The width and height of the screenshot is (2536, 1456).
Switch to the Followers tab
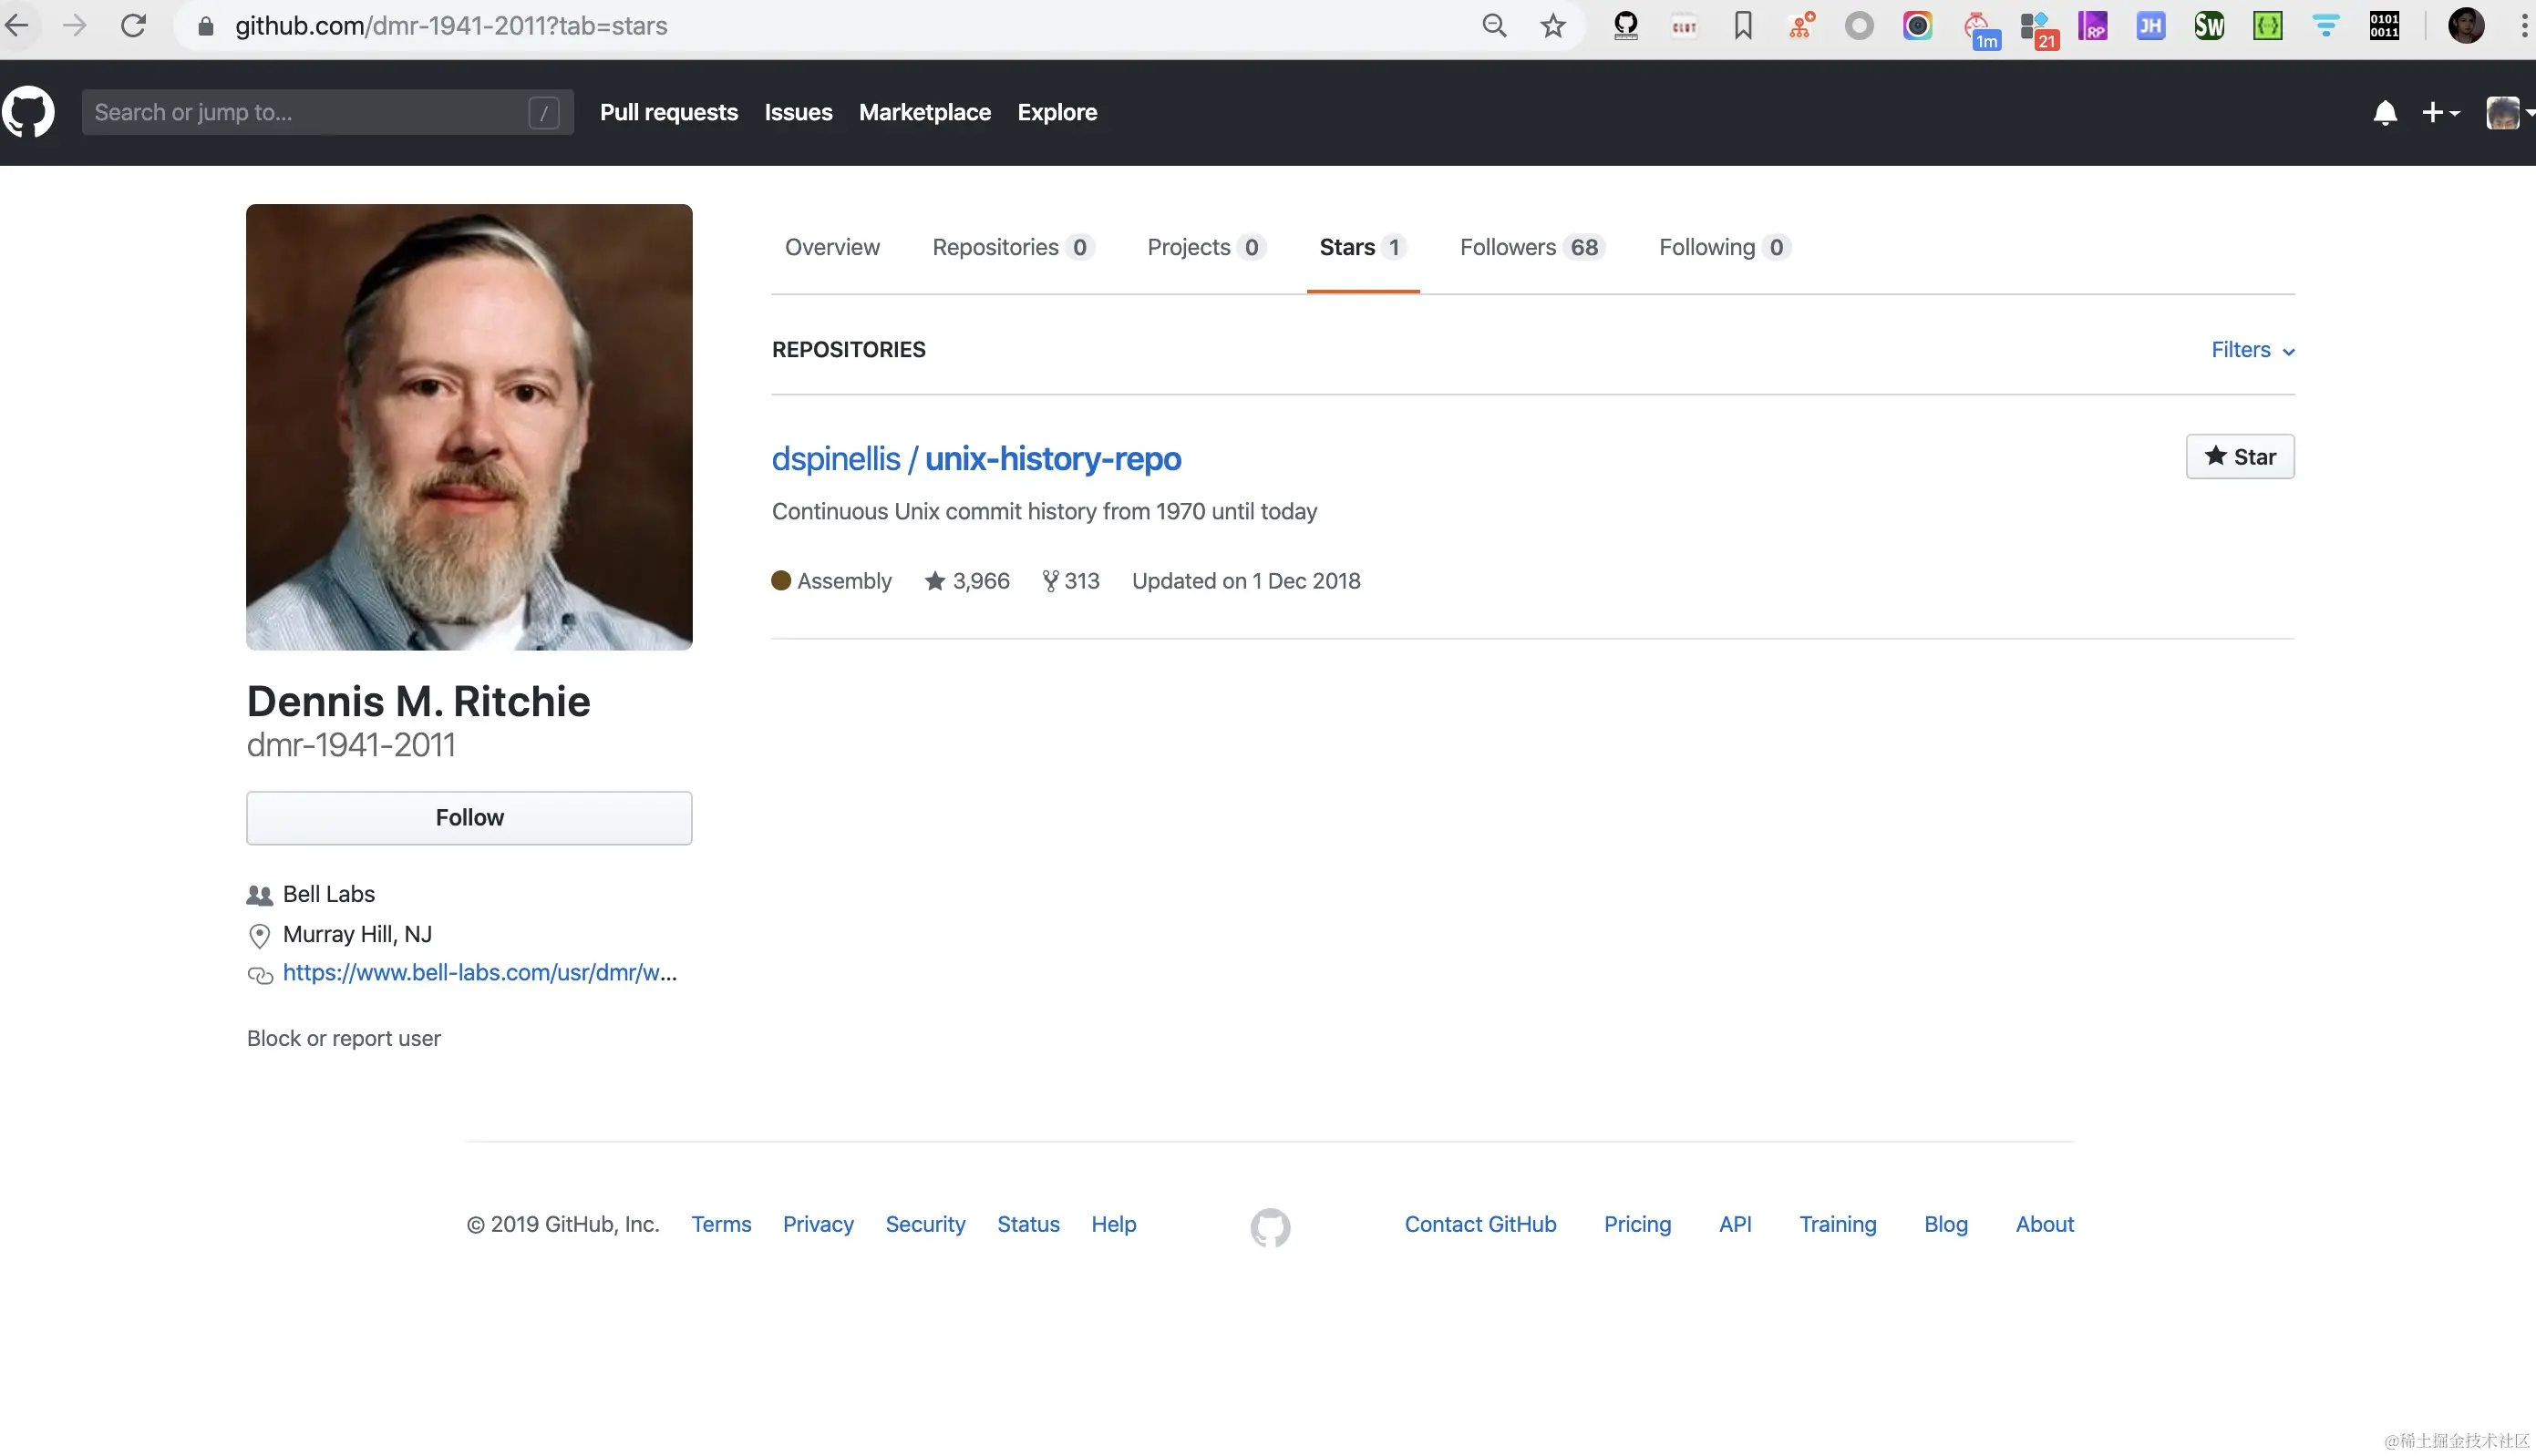(x=1531, y=247)
